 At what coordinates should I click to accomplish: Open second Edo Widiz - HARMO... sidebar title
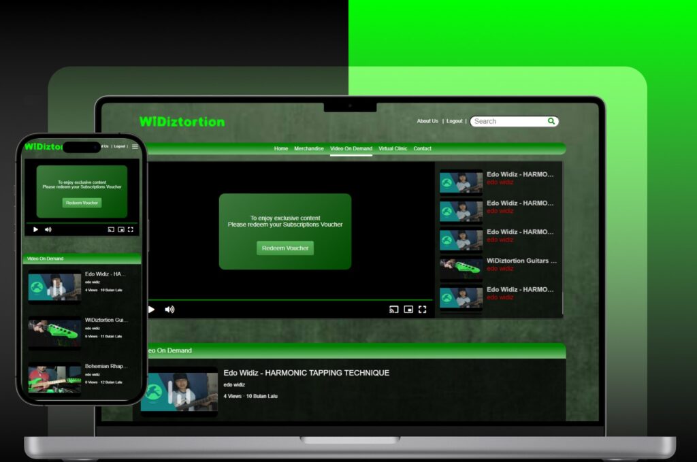520,203
